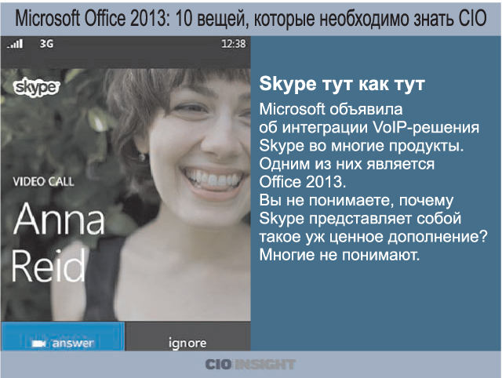Click the VIDEO CALL label
The height and width of the screenshot is (378, 502).
point(44,182)
